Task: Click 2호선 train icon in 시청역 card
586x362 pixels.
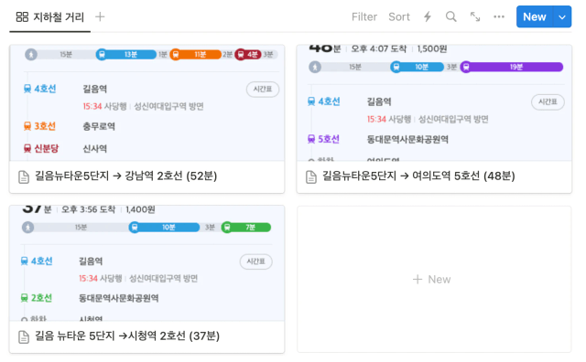Action: tap(24, 298)
